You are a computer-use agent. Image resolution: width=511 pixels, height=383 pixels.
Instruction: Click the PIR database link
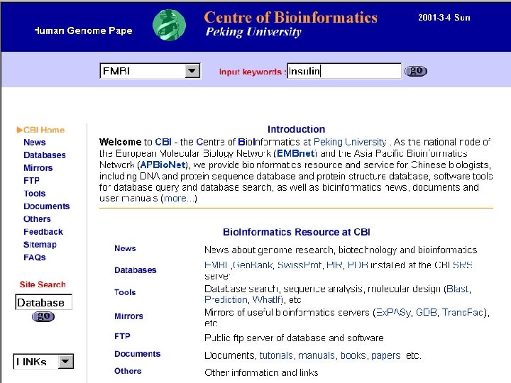click(334, 265)
